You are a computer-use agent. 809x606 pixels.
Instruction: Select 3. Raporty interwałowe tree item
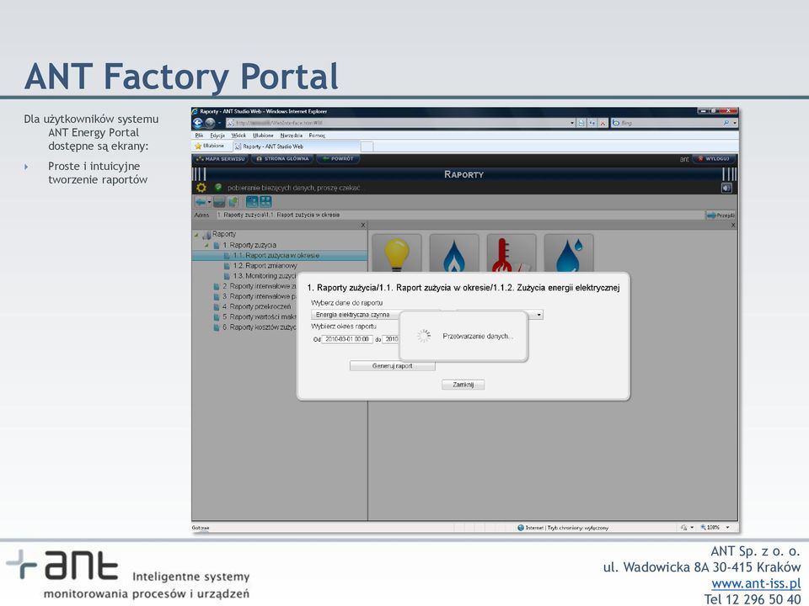coord(260,296)
